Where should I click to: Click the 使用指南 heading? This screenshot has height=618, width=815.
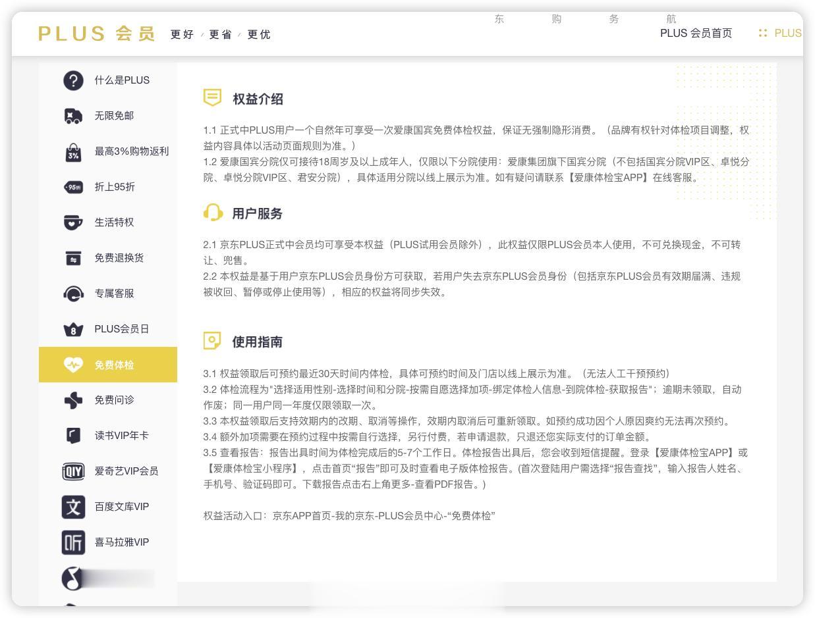tap(258, 342)
